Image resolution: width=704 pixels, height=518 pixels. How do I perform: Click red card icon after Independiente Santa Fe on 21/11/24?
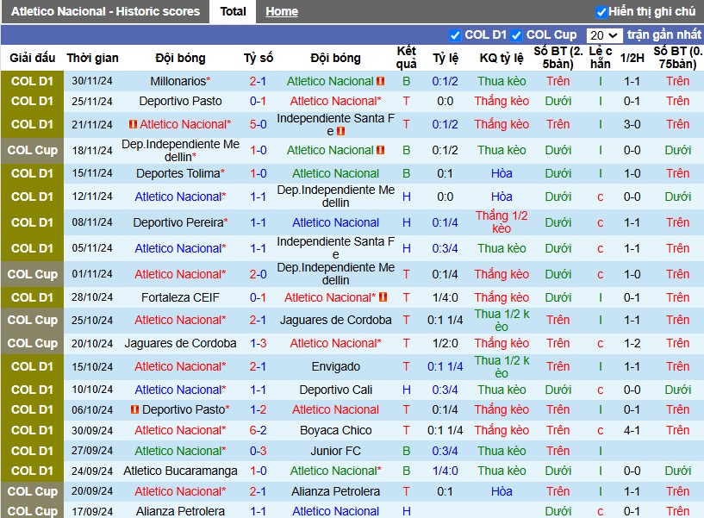click(x=340, y=131)
